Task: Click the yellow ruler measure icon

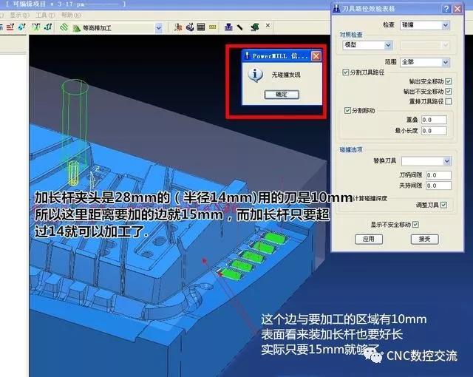Action: coord(213,27)
